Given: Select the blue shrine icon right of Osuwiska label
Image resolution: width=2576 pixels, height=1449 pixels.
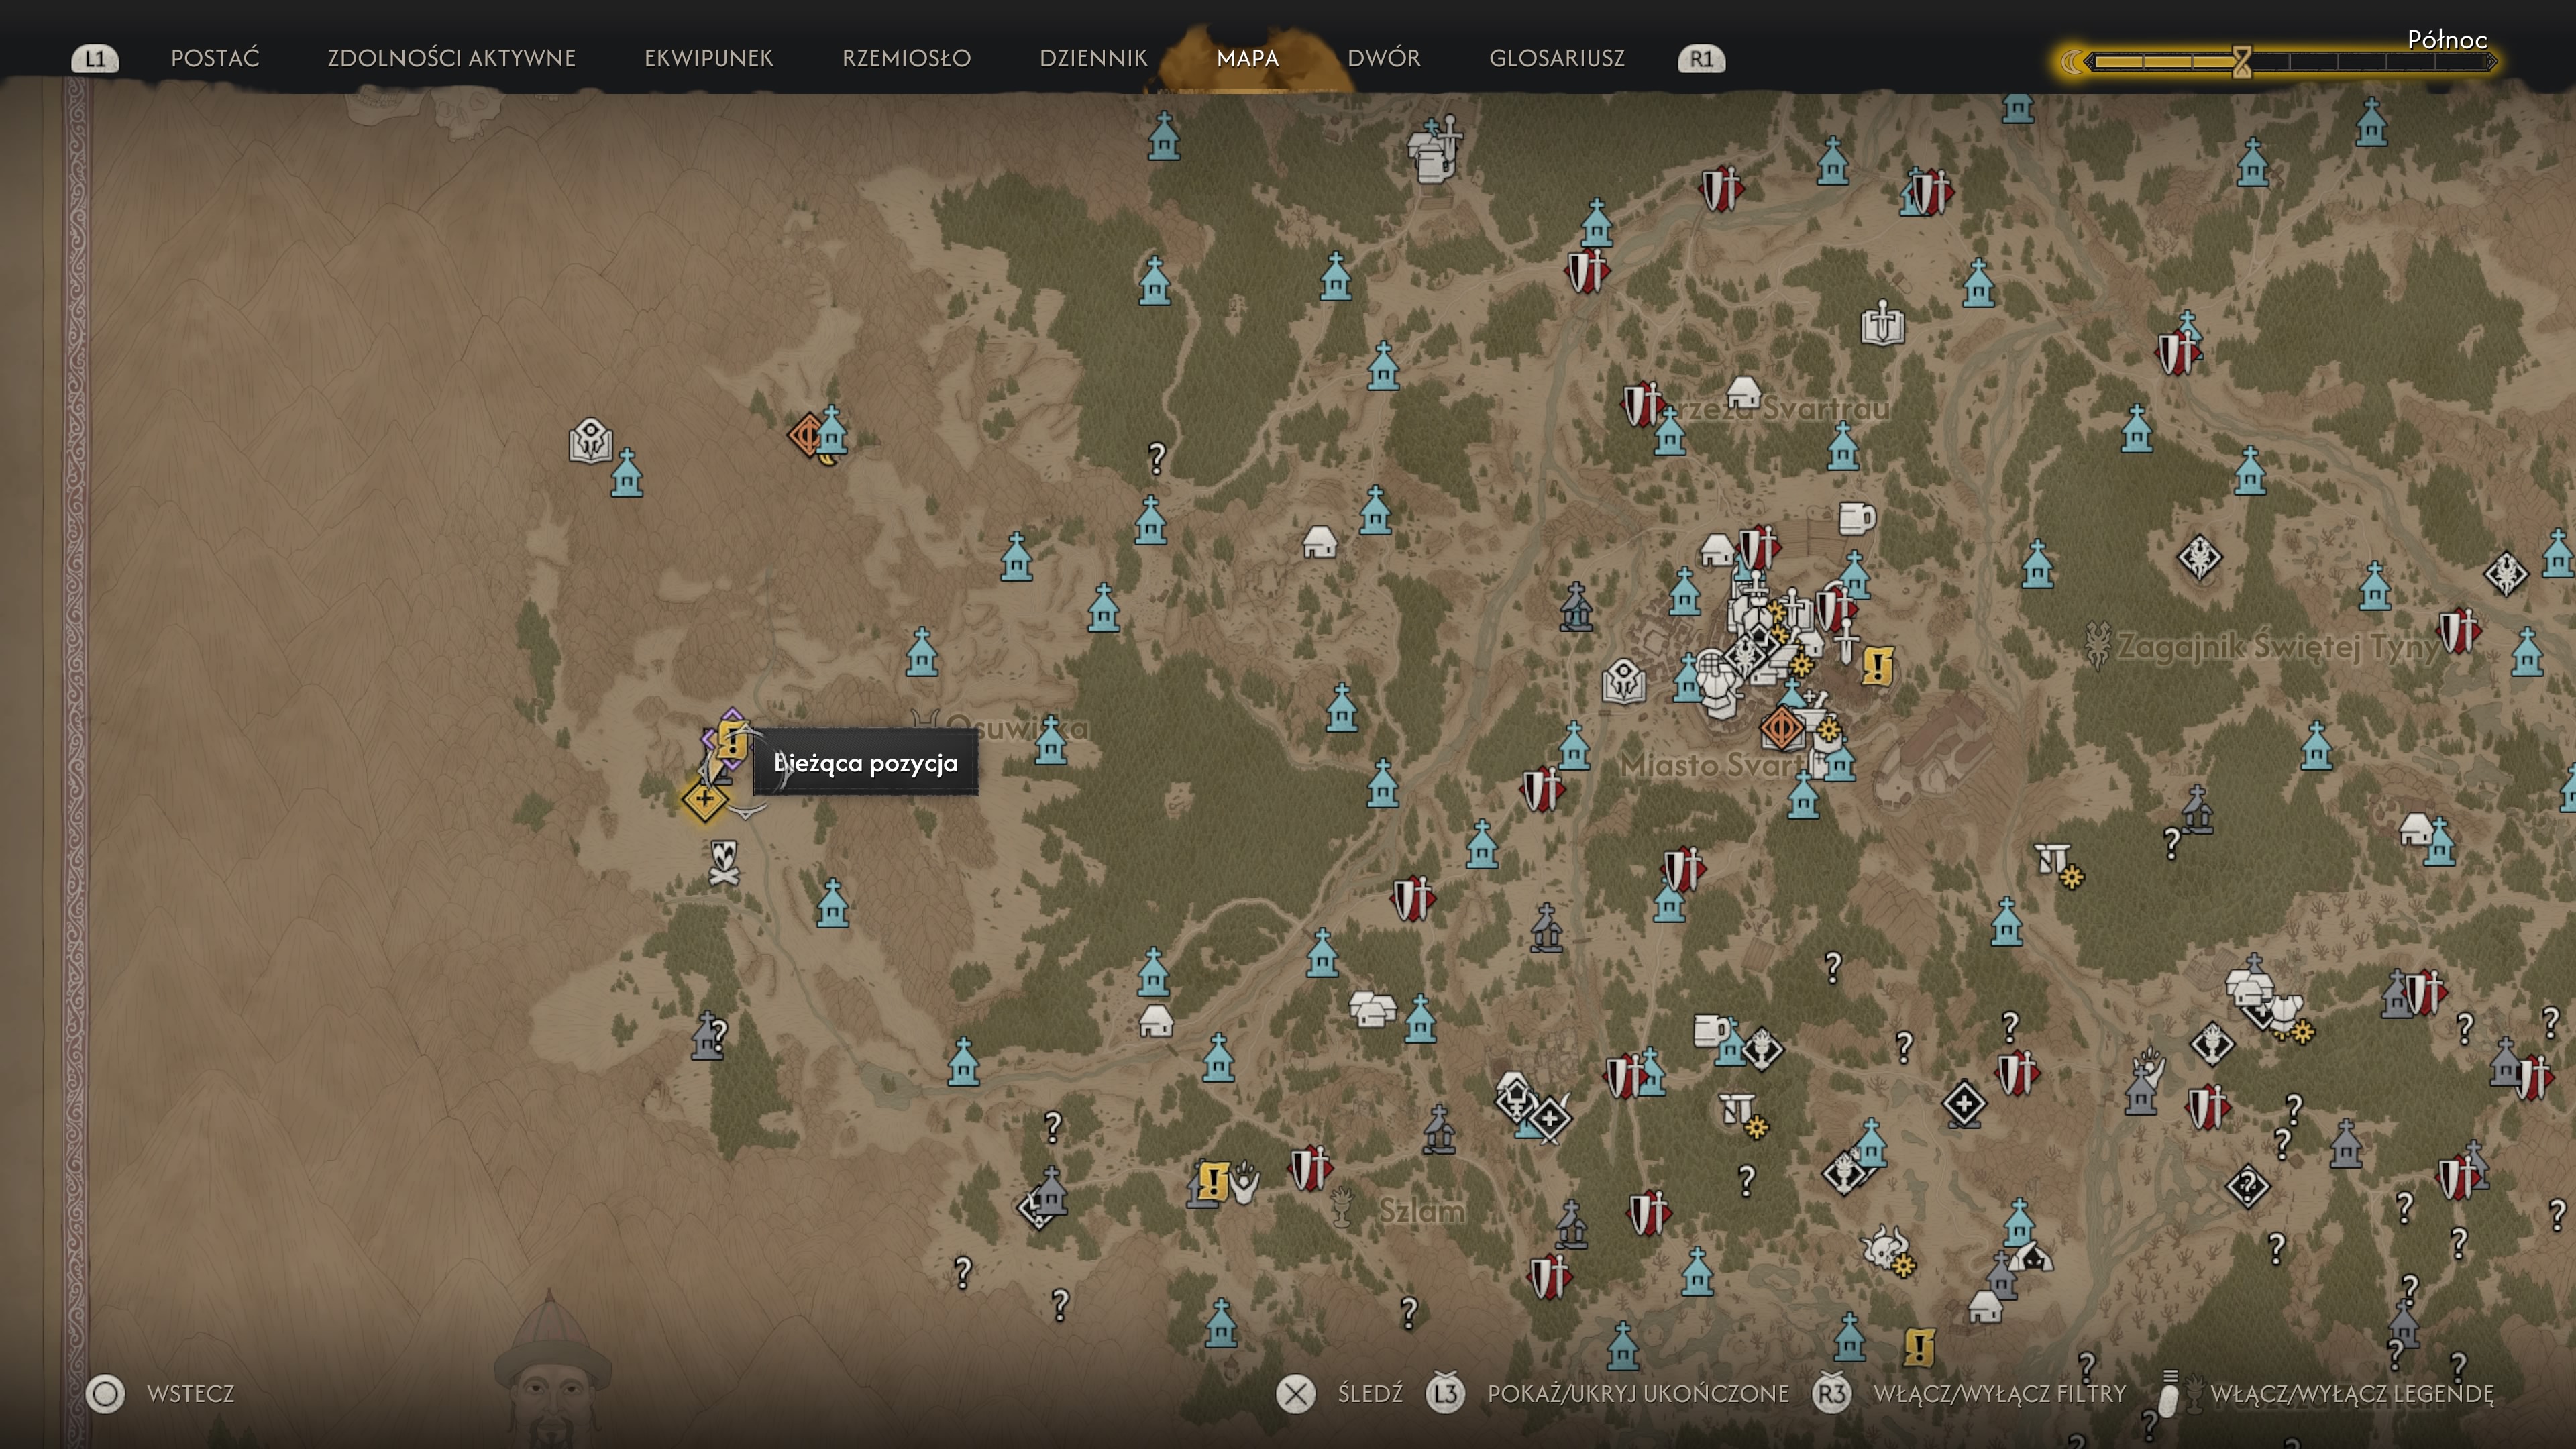Looking at the screenshot, I should click(1051, 741).
